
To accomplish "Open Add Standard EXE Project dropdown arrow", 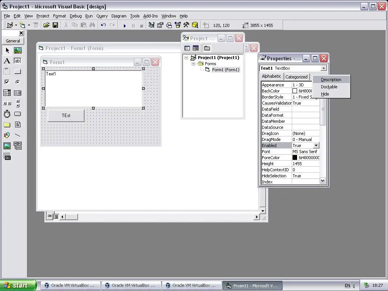I will [16, 25].
